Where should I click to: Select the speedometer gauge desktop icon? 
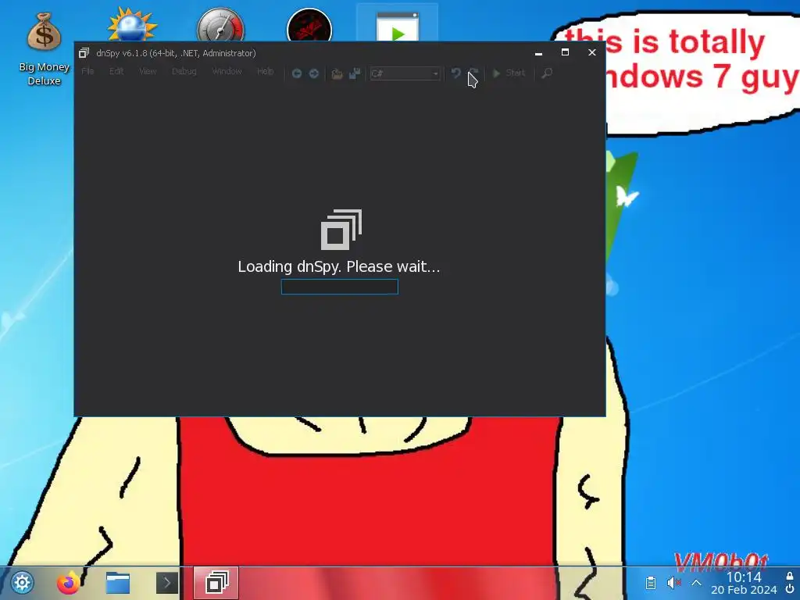(220, 24)
